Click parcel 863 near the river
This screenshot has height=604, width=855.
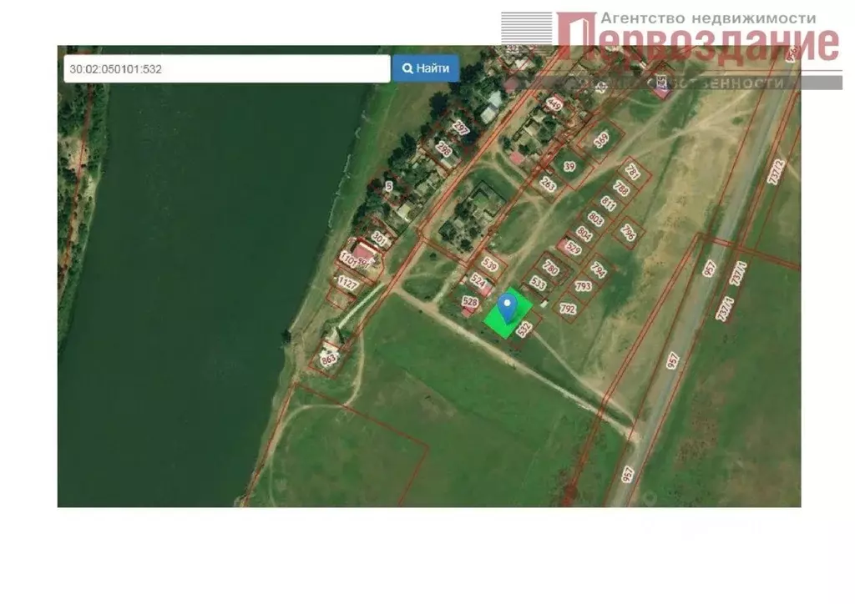click(327, 360)
